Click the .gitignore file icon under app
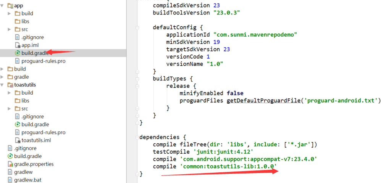The height and width of the screenshot is (183, 381). click(x=17, y=37)
